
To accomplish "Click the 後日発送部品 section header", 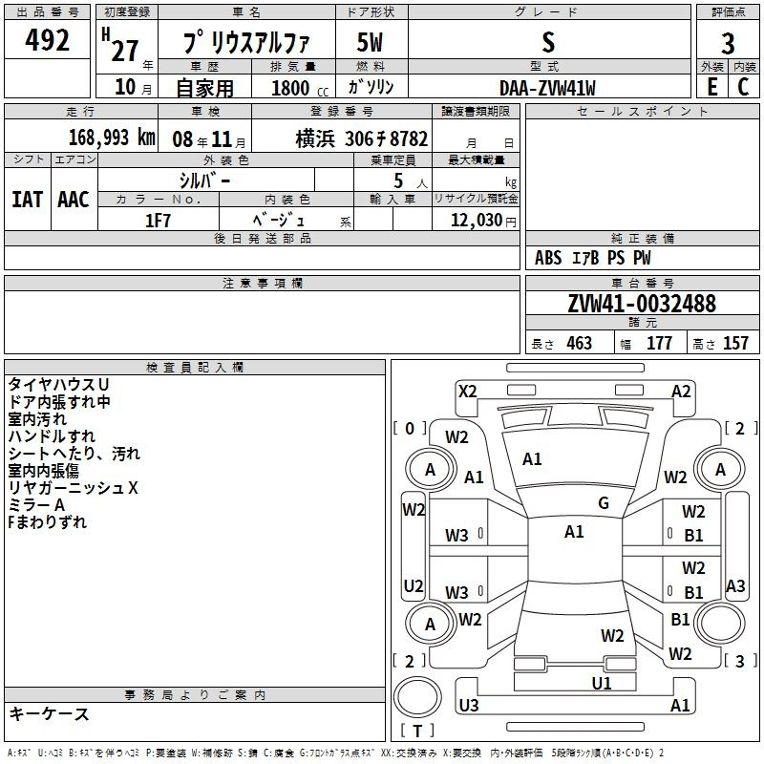I will (263, 238).
